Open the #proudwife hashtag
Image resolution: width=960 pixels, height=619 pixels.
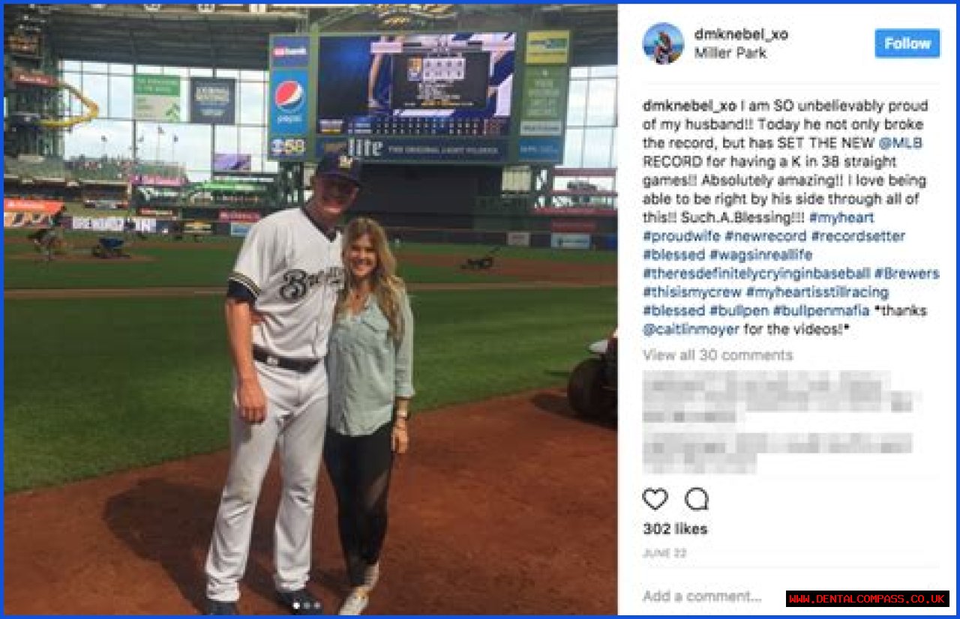[680, 236]
